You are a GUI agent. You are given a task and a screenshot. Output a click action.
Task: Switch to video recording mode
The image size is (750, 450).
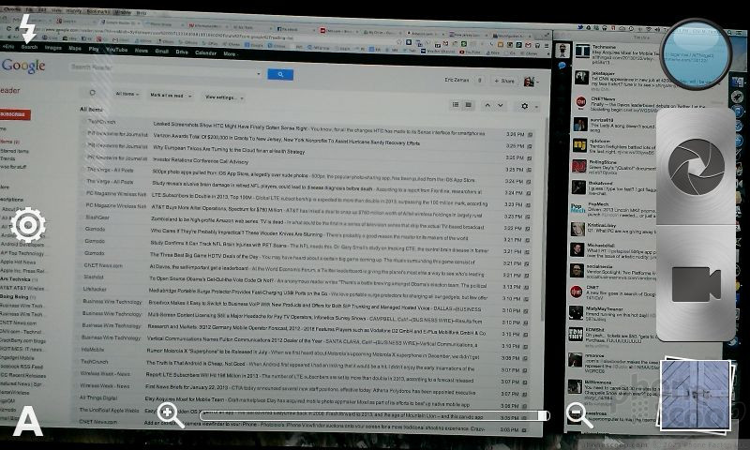tap(696, 284)
